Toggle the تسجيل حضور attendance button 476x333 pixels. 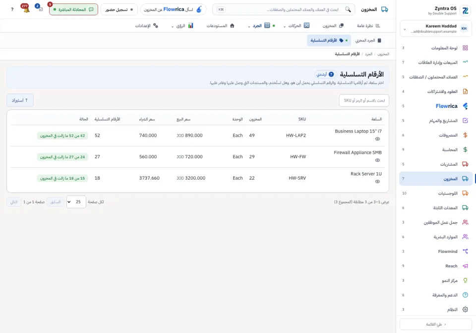[x=119, y=9]
